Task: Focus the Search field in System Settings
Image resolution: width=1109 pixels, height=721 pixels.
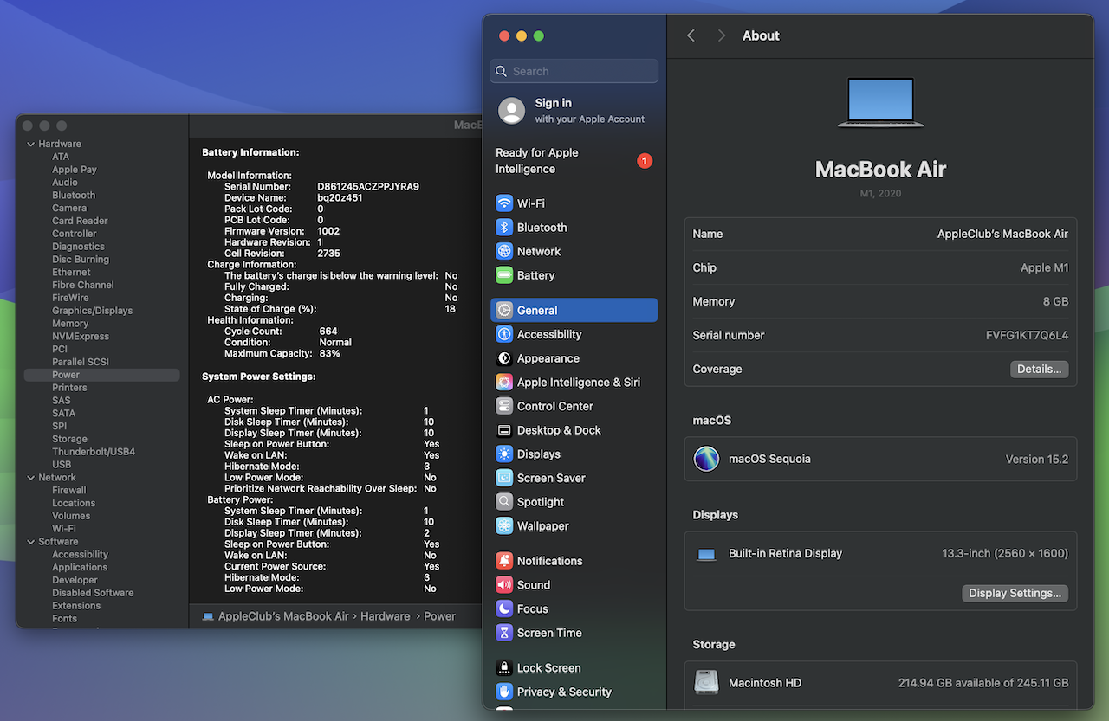Action: [x=574, y=71]
